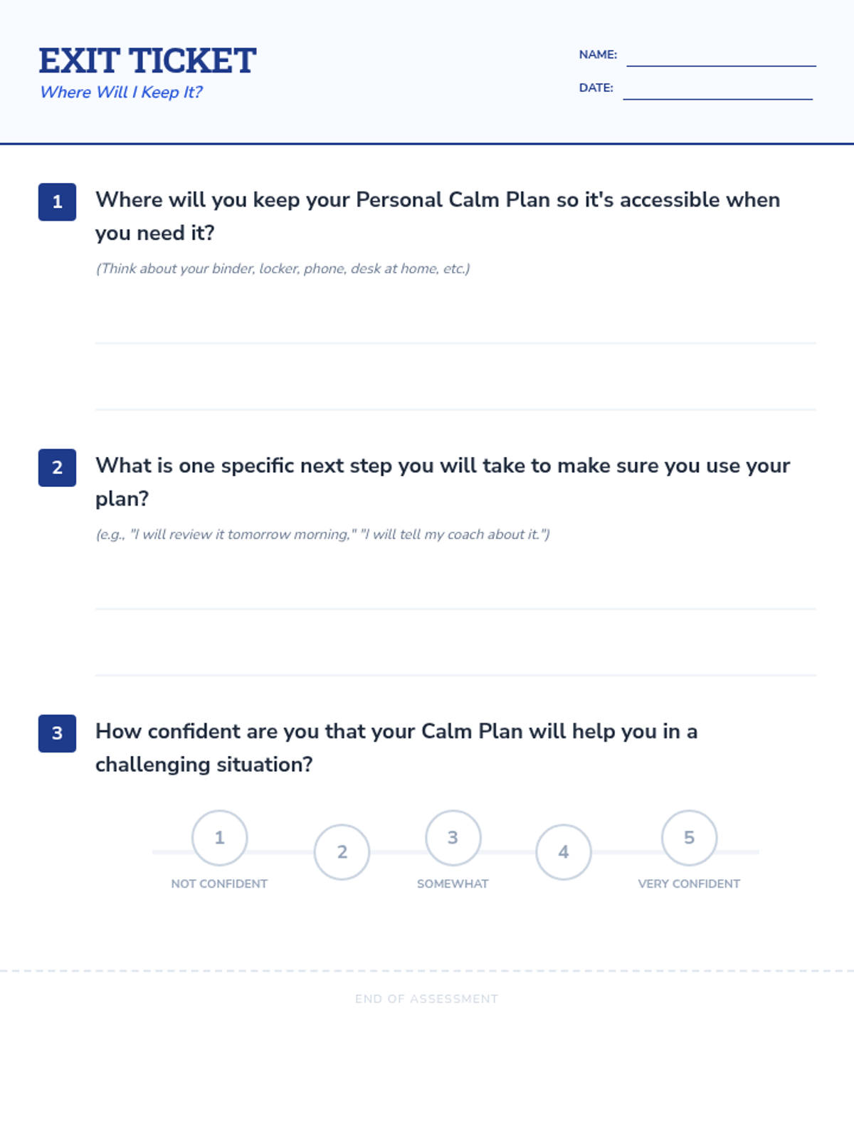Choose confidence rating 3 circle

453,838
